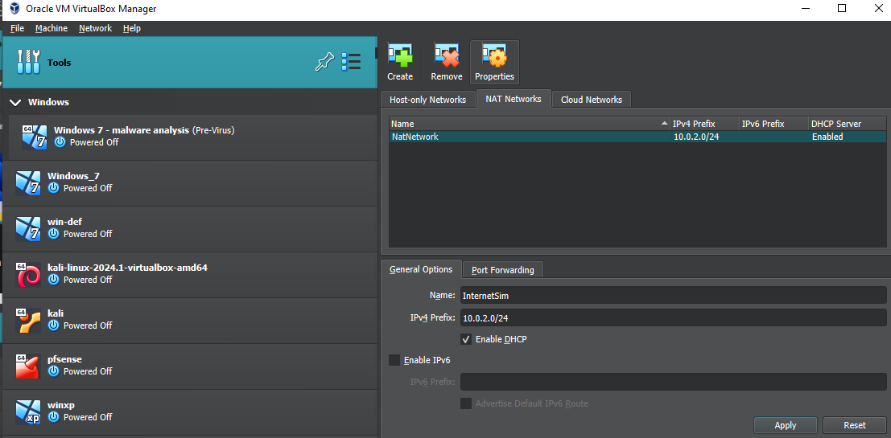Collapse the Windows group chevron

15,103
